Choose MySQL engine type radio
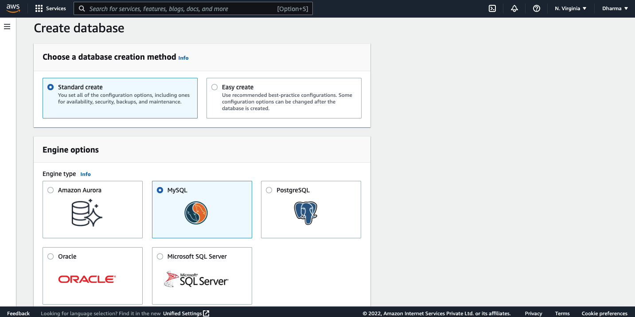 coord(160,190)
